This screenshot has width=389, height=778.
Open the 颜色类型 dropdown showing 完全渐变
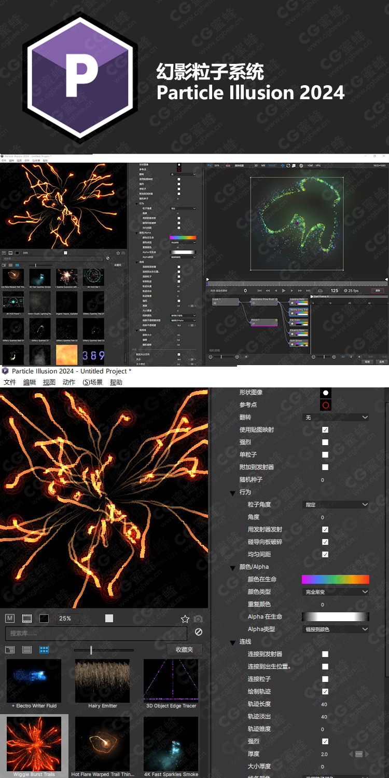pyautogui.click(x=336, y=592)
